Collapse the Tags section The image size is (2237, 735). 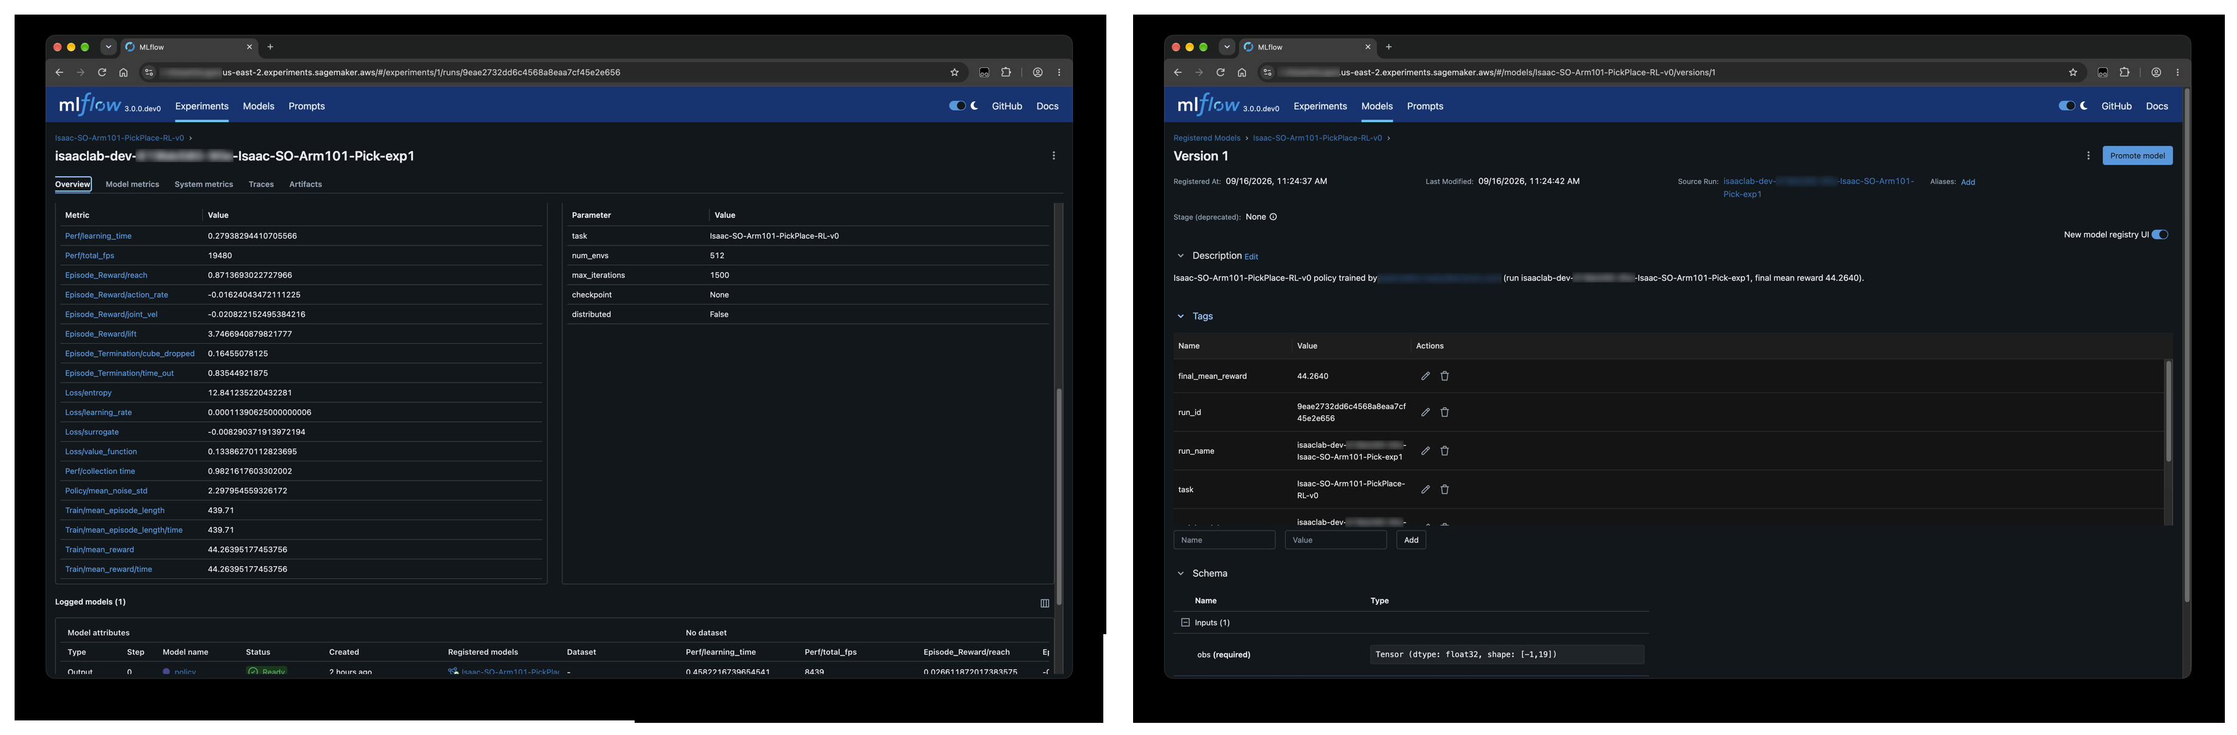pyautogui.click(x=1180, y=316)
